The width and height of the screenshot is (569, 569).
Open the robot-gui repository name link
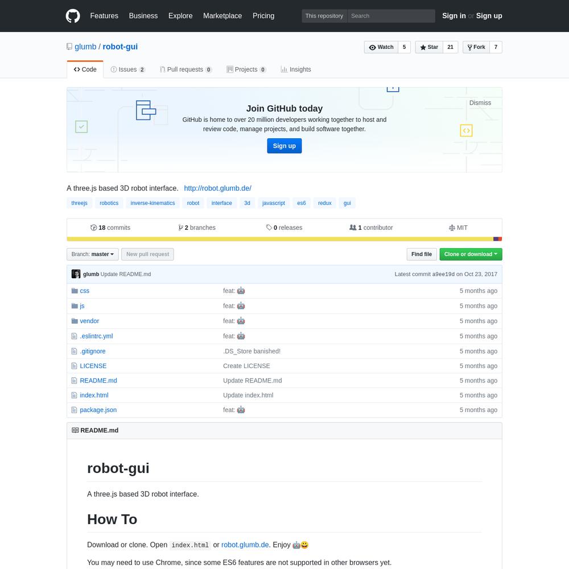(120, 47)
